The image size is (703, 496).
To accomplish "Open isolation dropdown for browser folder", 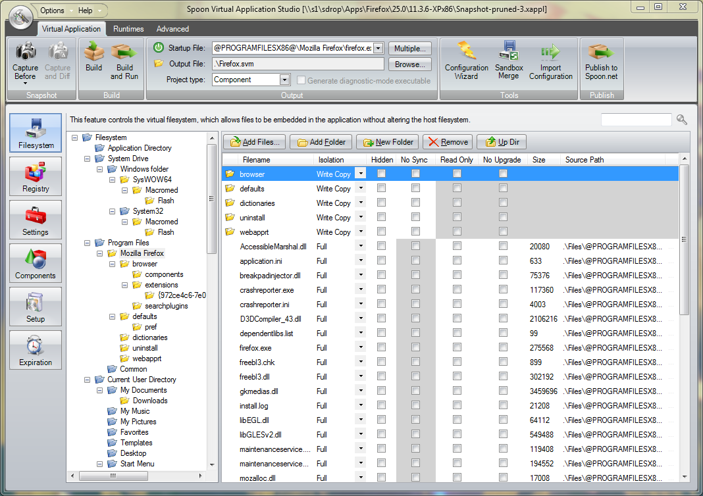I will click(x=361, y=174).
